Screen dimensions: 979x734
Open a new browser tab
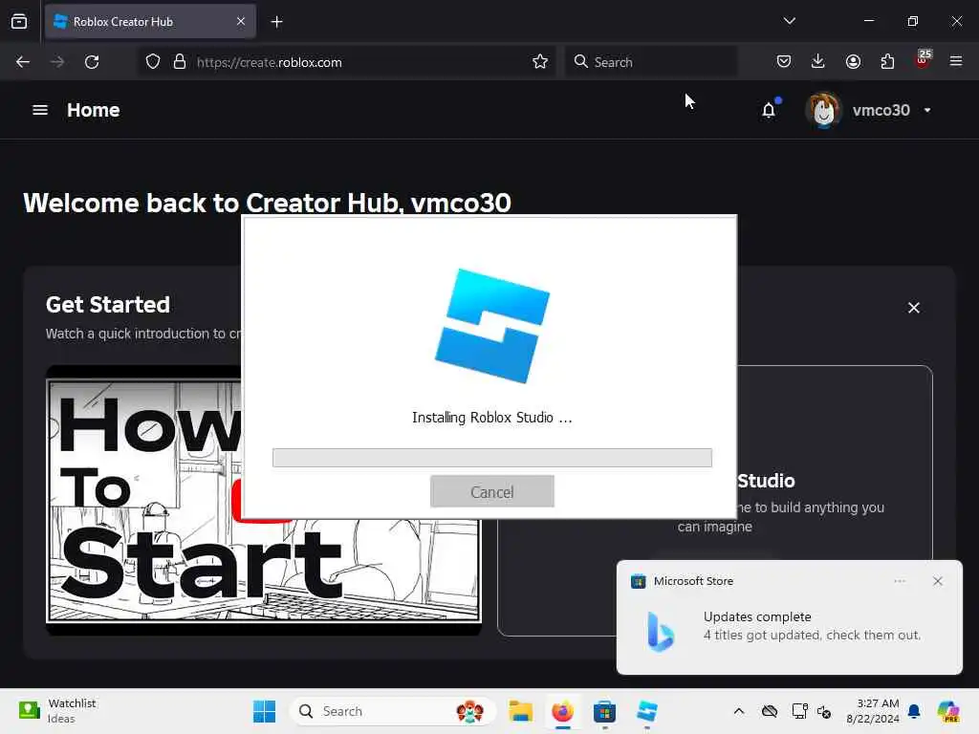tap(276, 22)
